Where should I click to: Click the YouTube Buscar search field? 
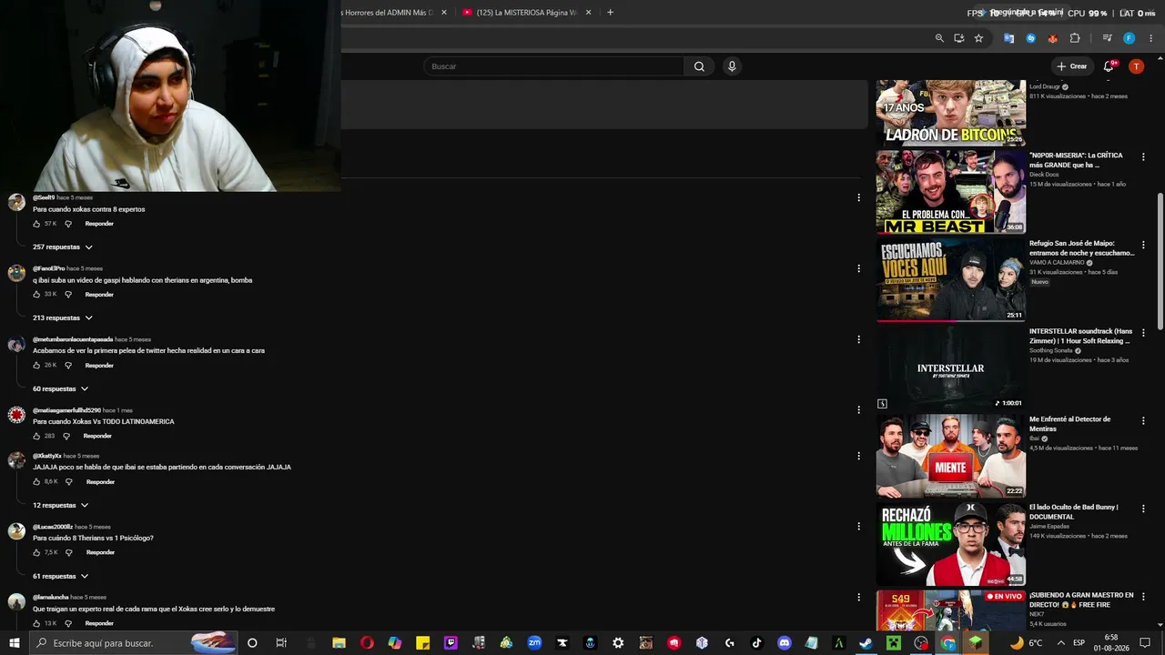[x=553, y=66]
